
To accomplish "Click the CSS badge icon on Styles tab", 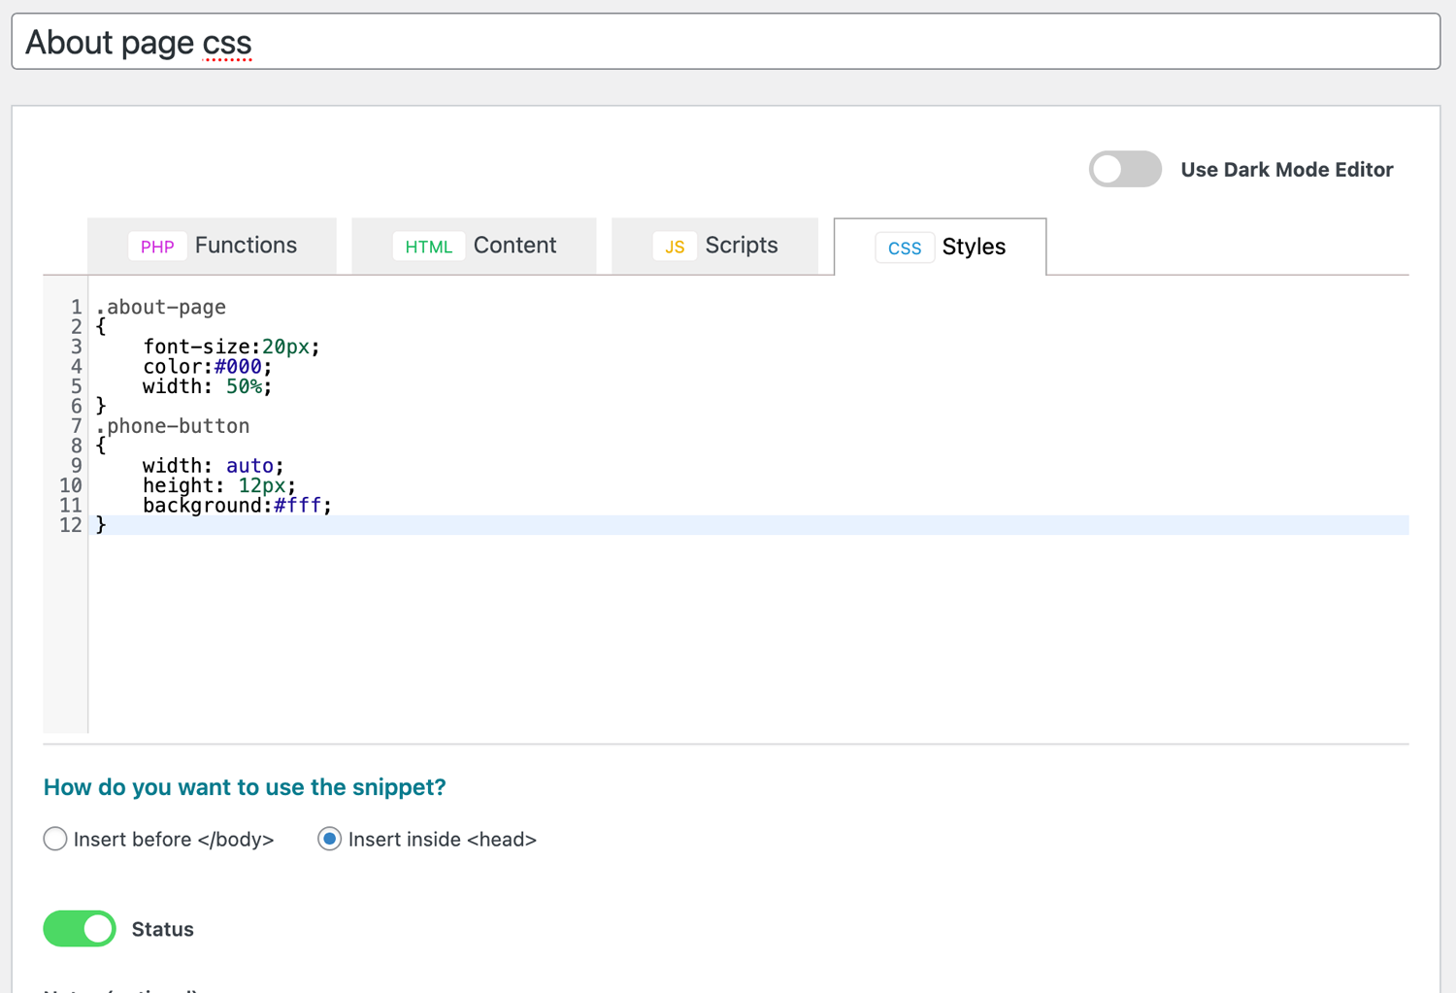I will 904,248.
